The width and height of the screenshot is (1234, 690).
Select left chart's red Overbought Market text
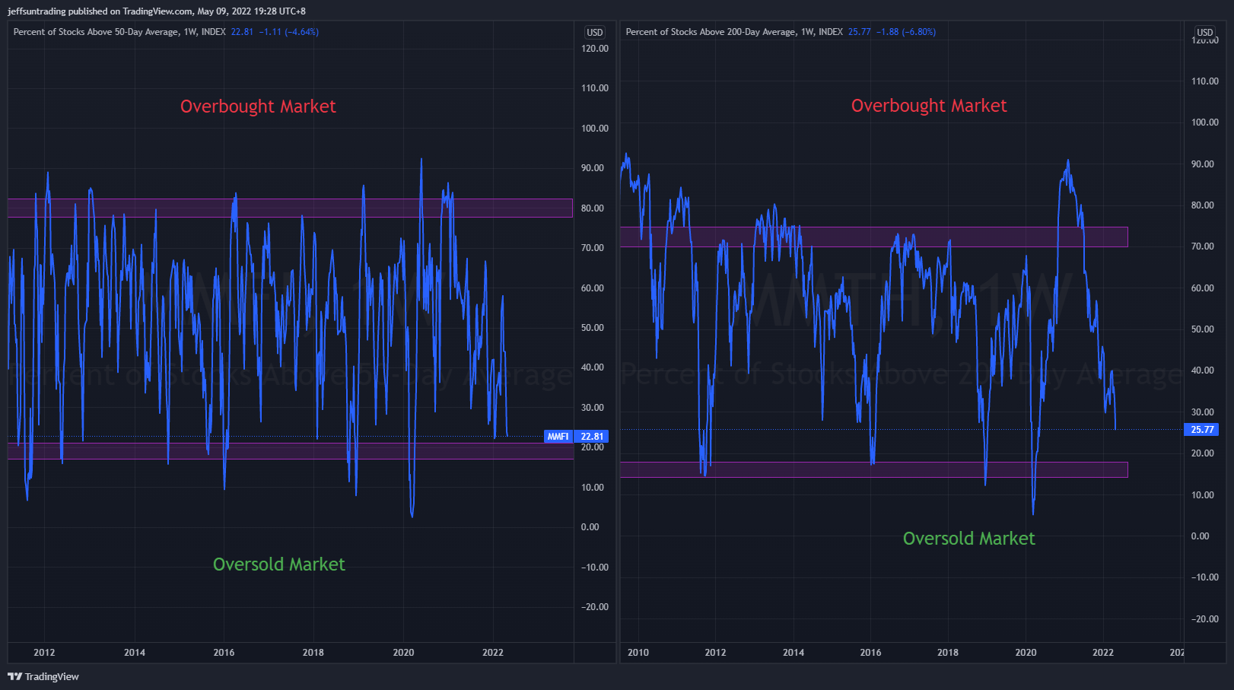tap(257, 107)
